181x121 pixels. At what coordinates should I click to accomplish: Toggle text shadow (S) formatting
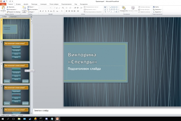pyautogui.click(x=48, y=11)
